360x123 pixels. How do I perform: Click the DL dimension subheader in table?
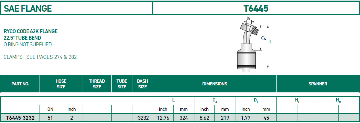pos(256,101)
